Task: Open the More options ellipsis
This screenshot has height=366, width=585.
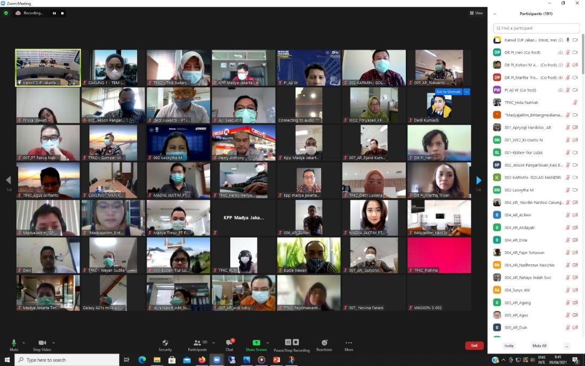Action: (348, 344)
